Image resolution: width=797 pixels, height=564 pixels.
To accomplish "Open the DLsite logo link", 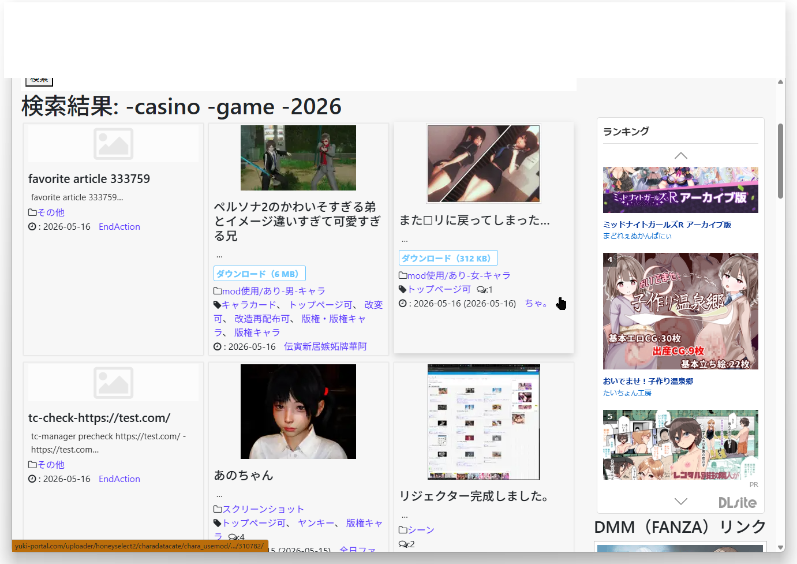I will tap(738, 503).
